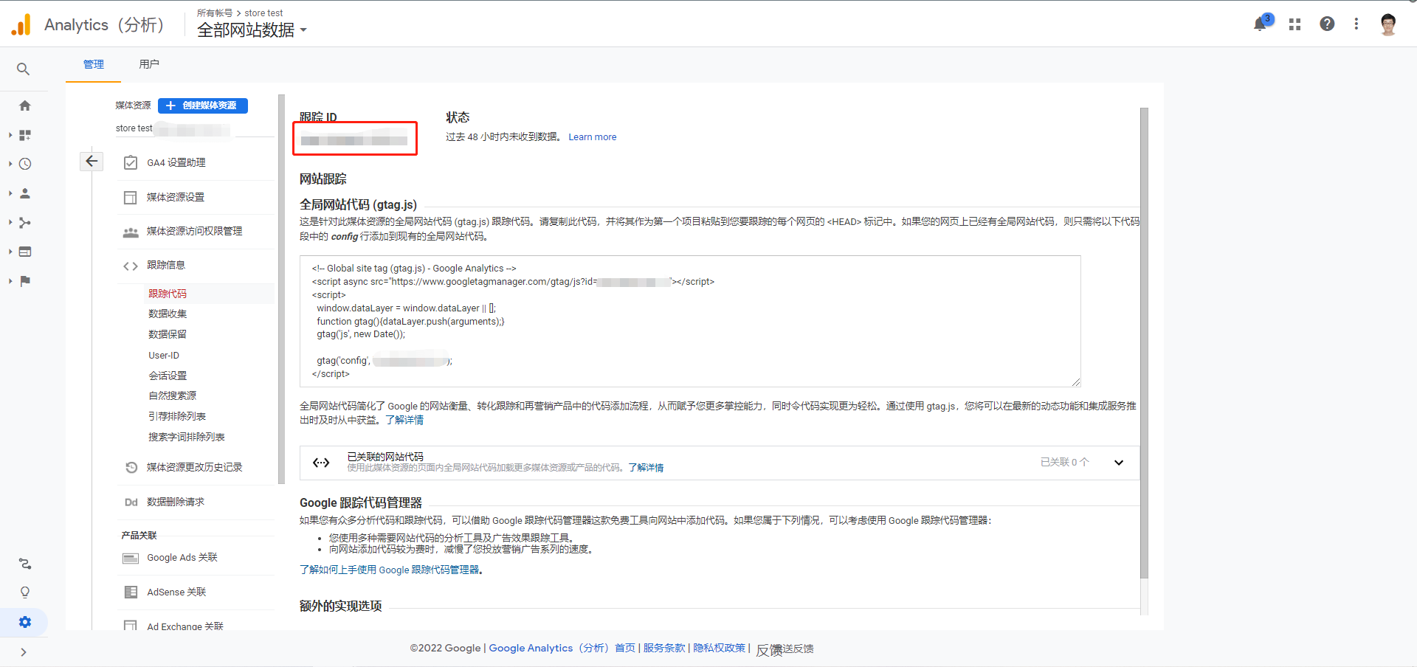Click the 已关联的网站代码 connected tags icon

pyautogui.click(x=321, y=463)
